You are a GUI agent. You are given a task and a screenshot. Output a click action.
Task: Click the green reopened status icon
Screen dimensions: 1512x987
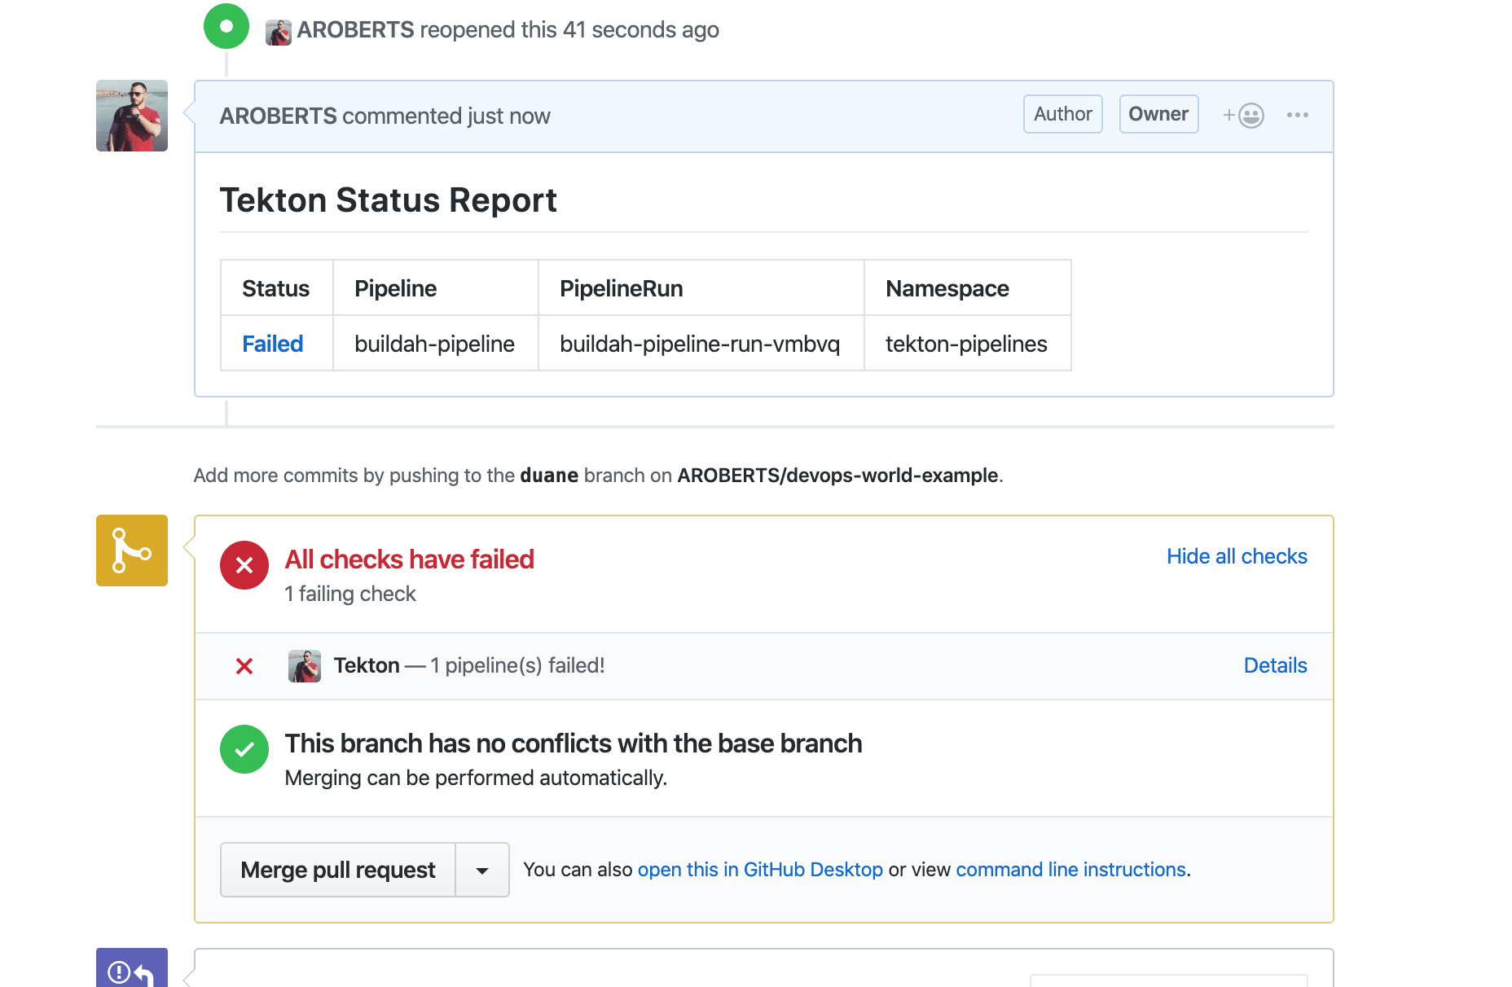click(226, 26)
